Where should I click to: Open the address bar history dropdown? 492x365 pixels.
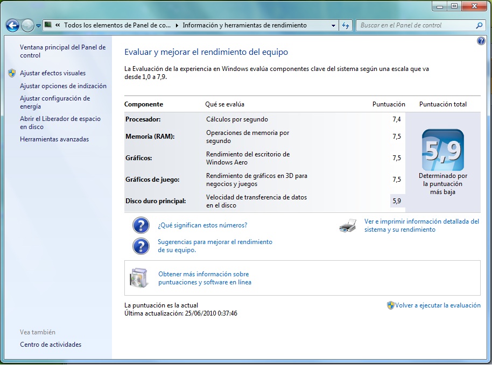coord(333,25)
